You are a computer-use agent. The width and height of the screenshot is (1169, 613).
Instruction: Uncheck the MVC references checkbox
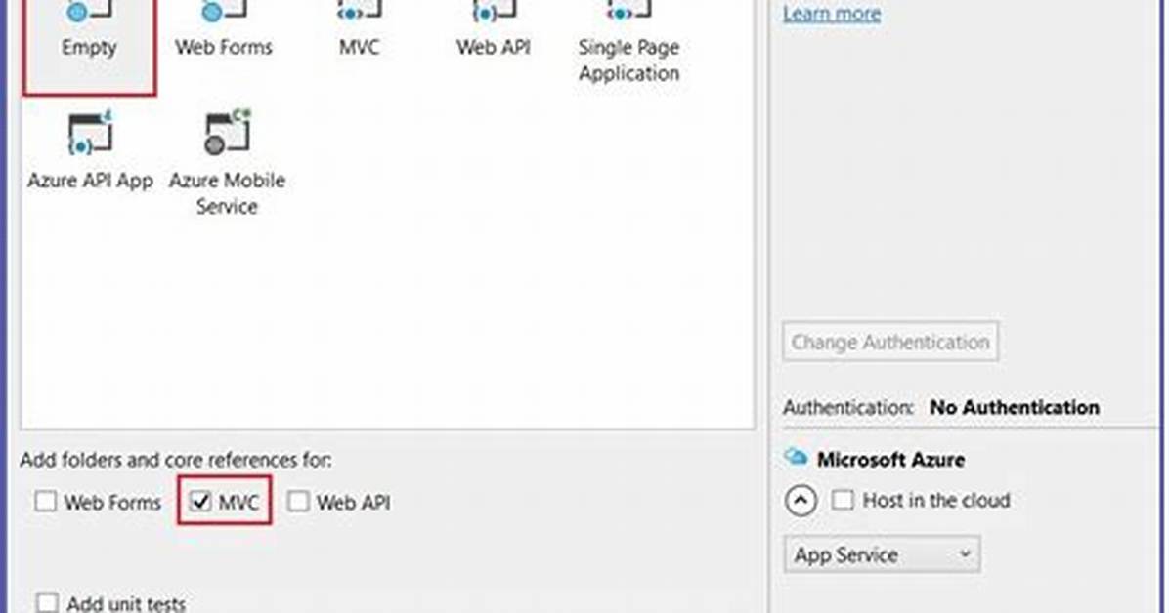coord(200,502)
